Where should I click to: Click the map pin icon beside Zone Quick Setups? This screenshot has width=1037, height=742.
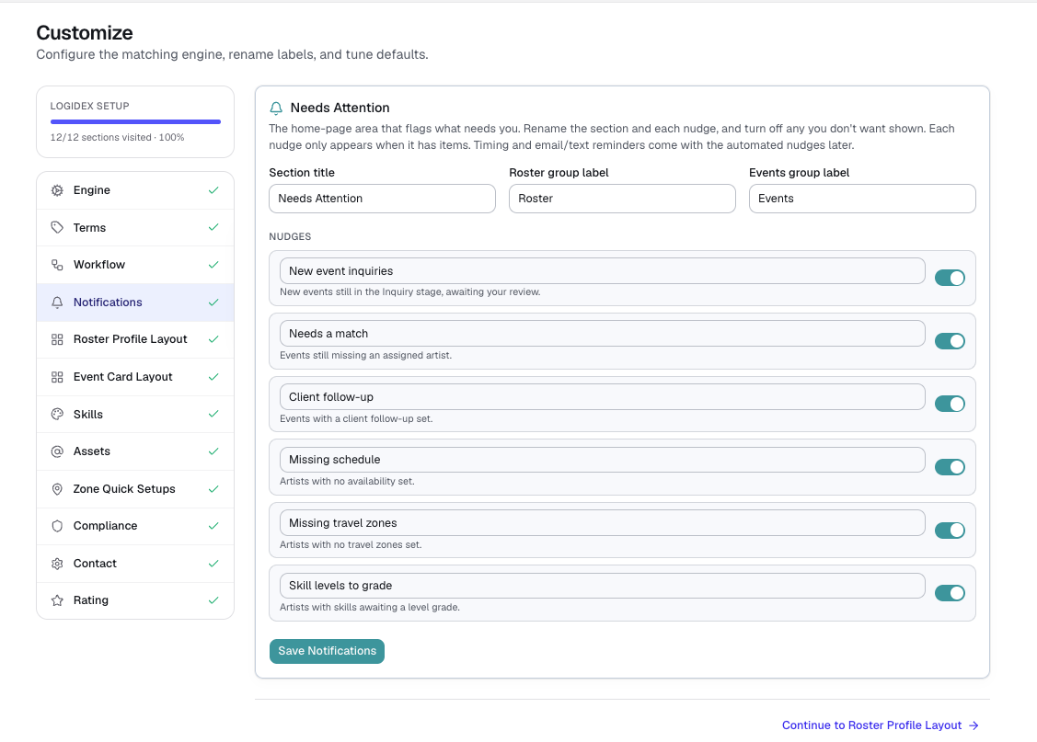tap(58, 489)
